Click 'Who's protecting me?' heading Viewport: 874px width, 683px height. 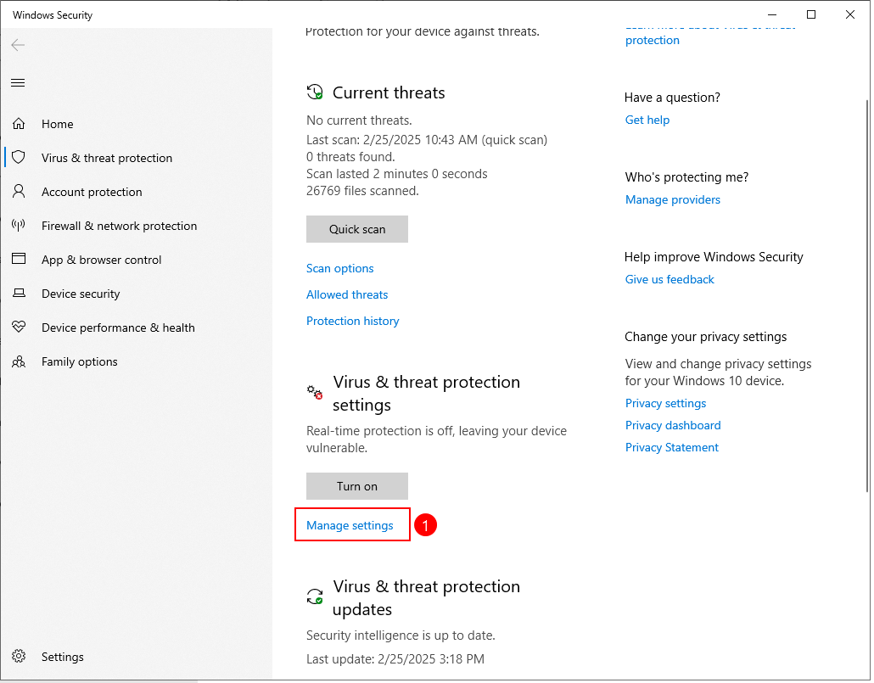point(686,177)
